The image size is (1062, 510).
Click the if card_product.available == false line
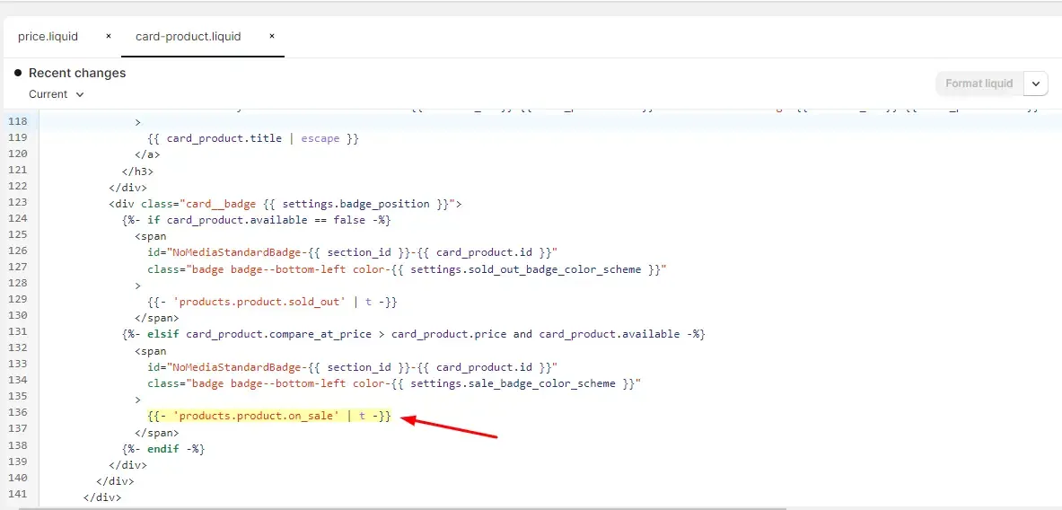click(257, 219)
